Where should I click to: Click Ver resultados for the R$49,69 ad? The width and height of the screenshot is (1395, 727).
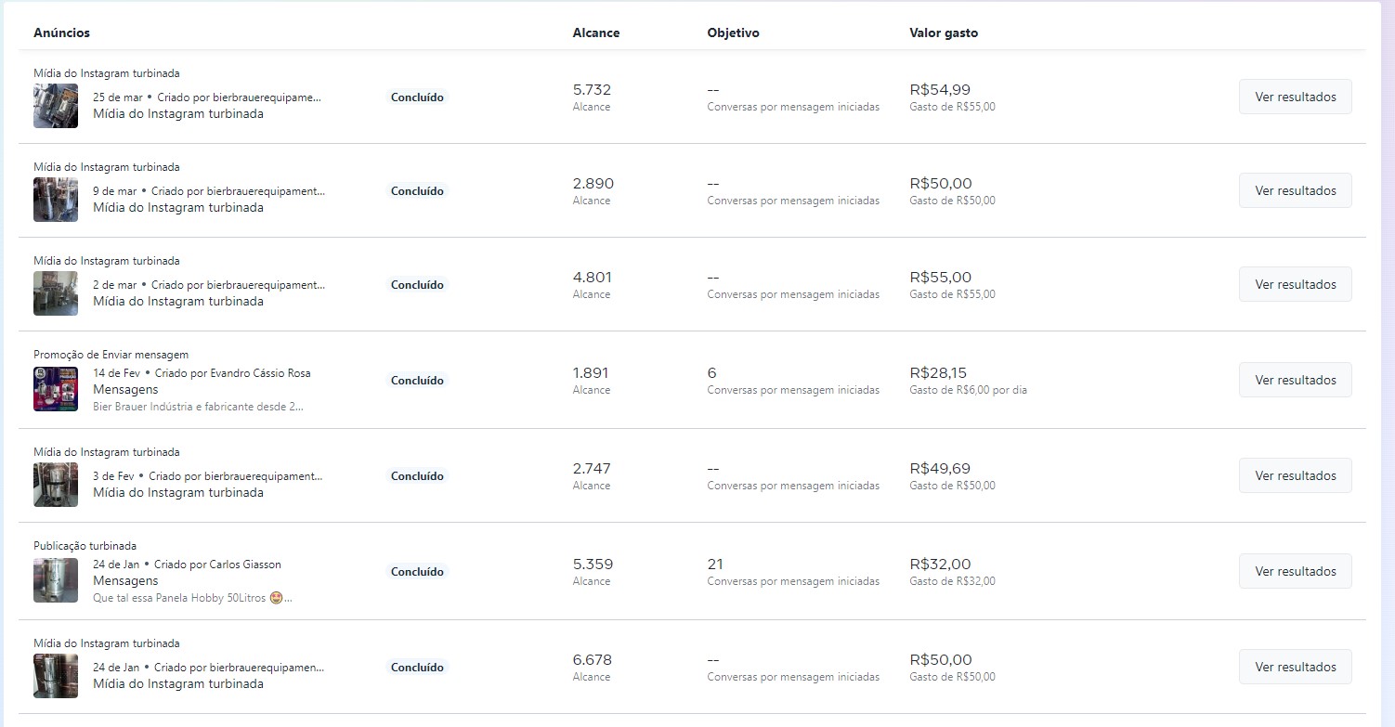point(1295,475)
